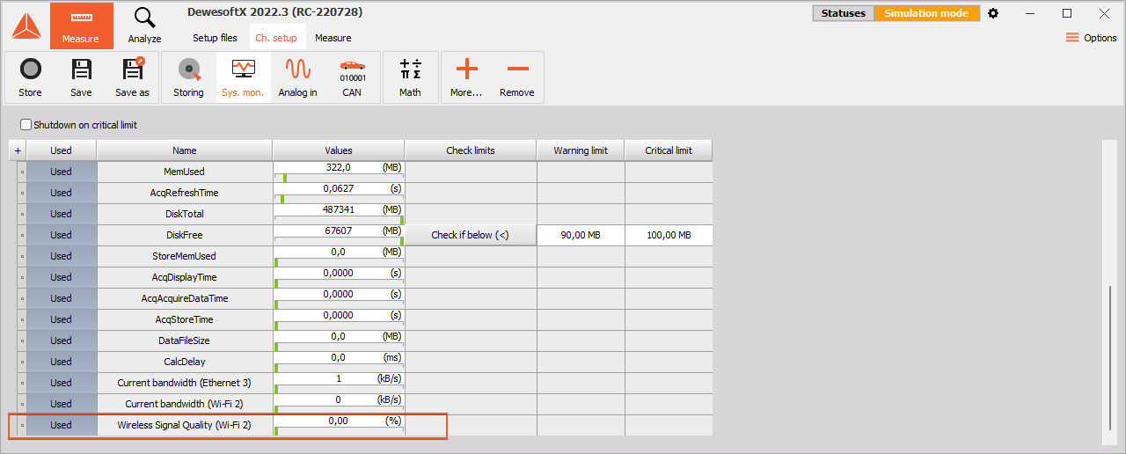The height and width of the screenshot is (454, 1126).
Task: Click the Save as icon
Action: 132,77
